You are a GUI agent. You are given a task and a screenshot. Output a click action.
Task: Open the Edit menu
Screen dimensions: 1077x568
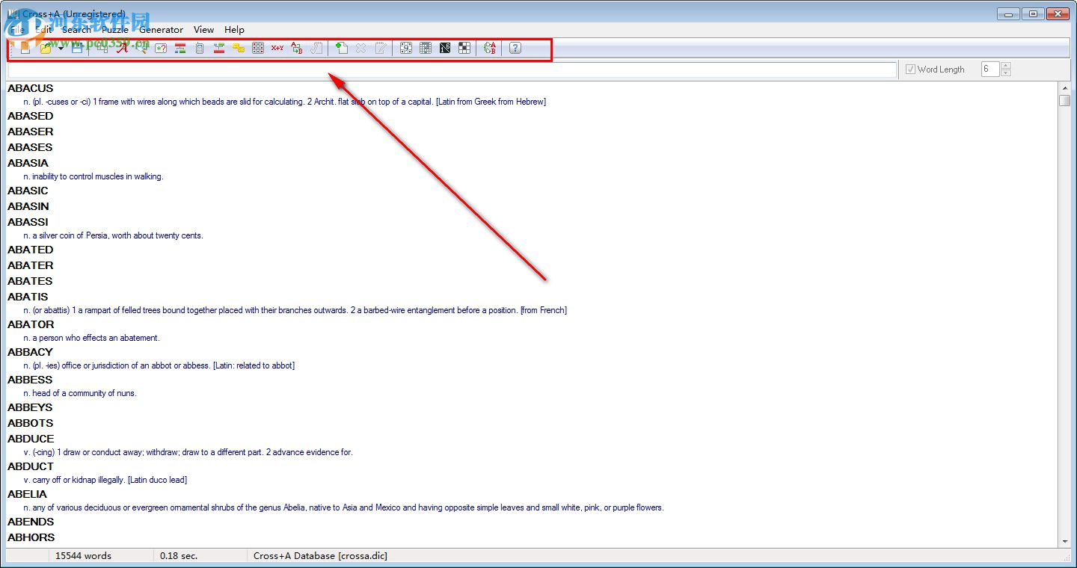44,30
